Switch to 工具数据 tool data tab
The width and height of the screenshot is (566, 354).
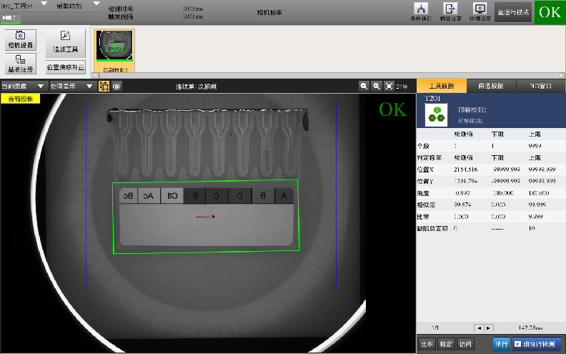pos(442,86)
